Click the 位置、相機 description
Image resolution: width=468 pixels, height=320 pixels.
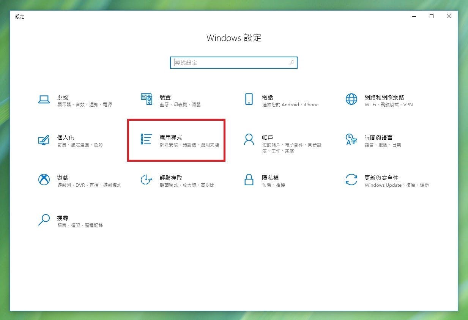click(x=274, y=185)
